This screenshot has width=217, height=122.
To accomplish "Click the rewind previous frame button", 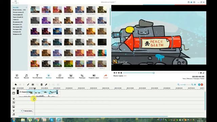I will coord(114,73).
